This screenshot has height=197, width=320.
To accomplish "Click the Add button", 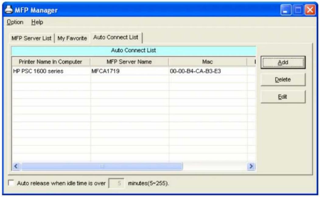I will [x=283, y=62].
